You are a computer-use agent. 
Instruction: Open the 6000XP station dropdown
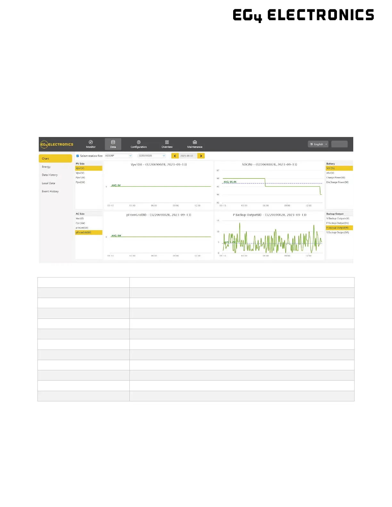[x=118, y=156]
